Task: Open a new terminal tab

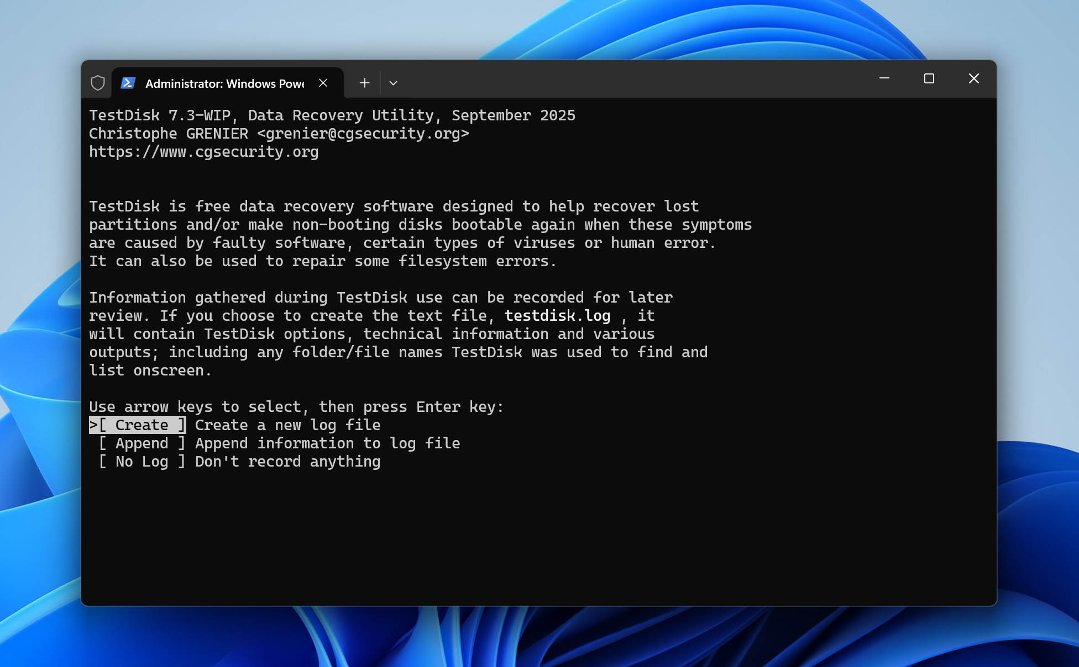Action: coord(364,83)
